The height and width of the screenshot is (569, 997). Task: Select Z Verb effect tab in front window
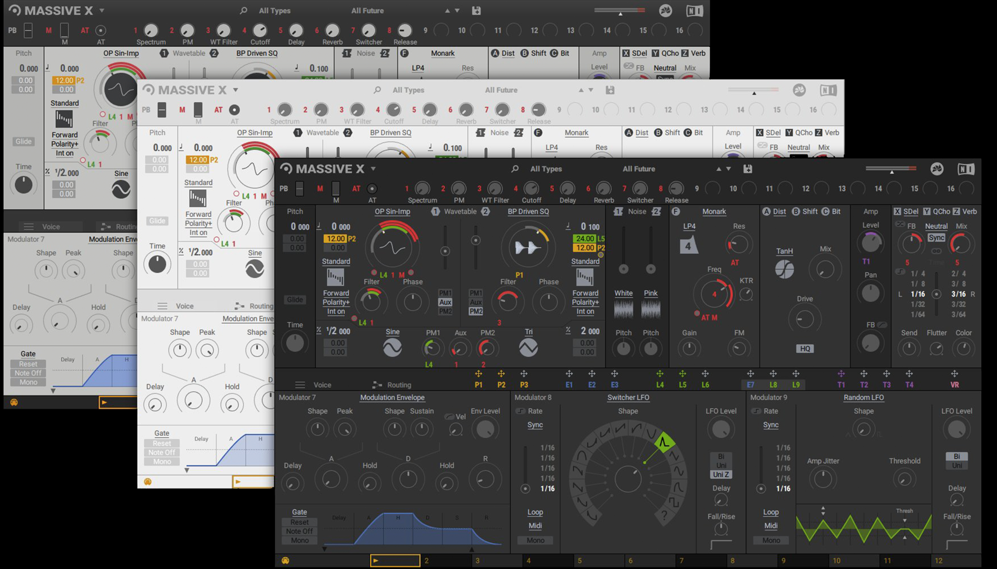coord(965,211)
